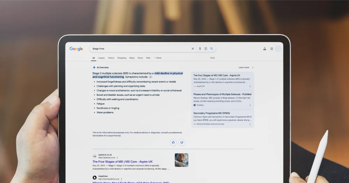The width and height of the screenshot is (349, 183).
Task: Click the magnifying glass search icon
Action: 211,49
